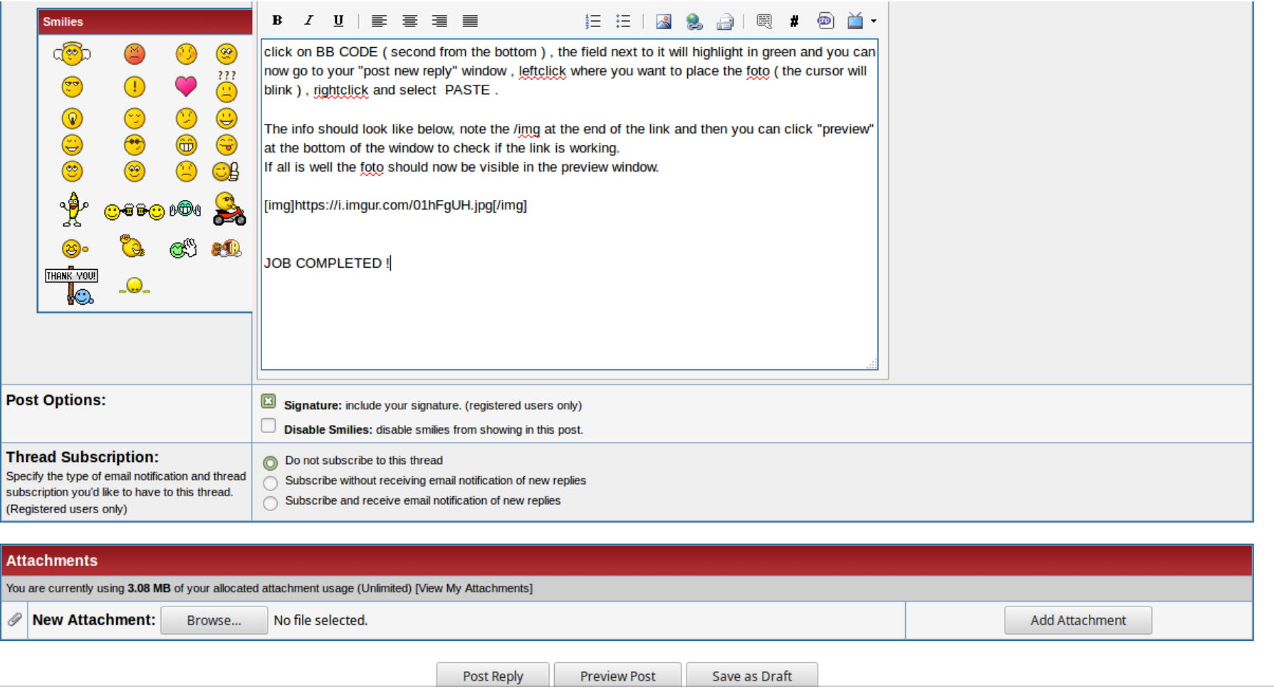Insert the sunglasses cool smiley
This screenshot has height=687, width=1274.
tap(135, 145)
